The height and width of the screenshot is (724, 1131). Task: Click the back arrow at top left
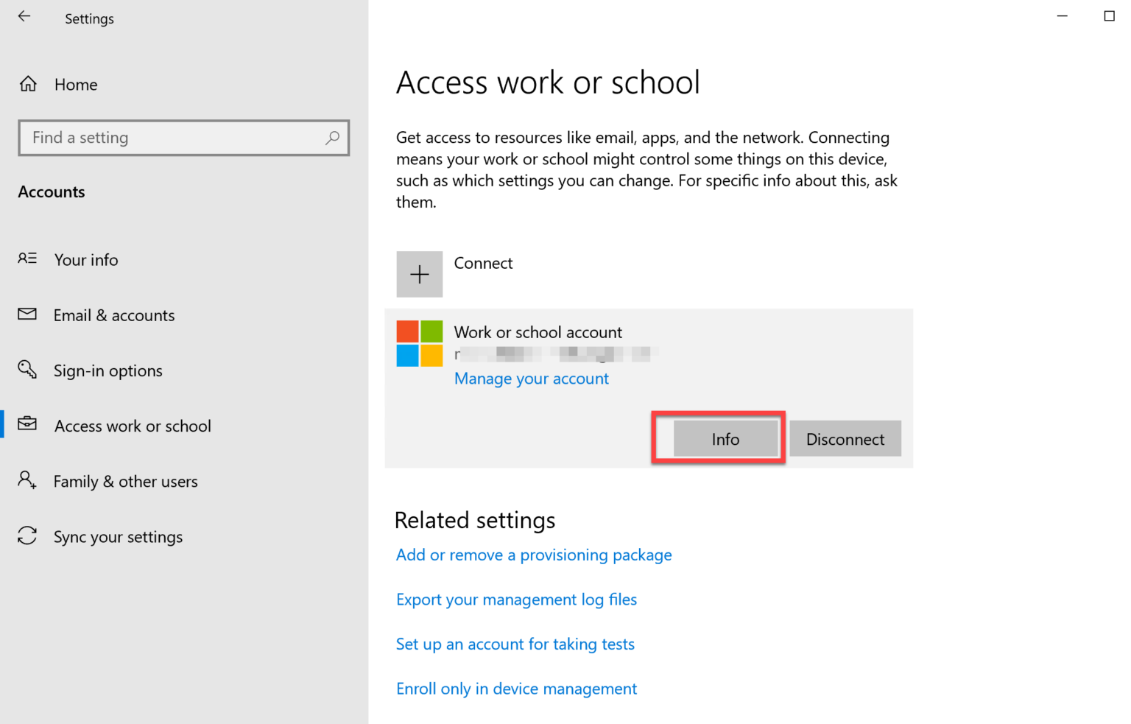coord(24,15)
